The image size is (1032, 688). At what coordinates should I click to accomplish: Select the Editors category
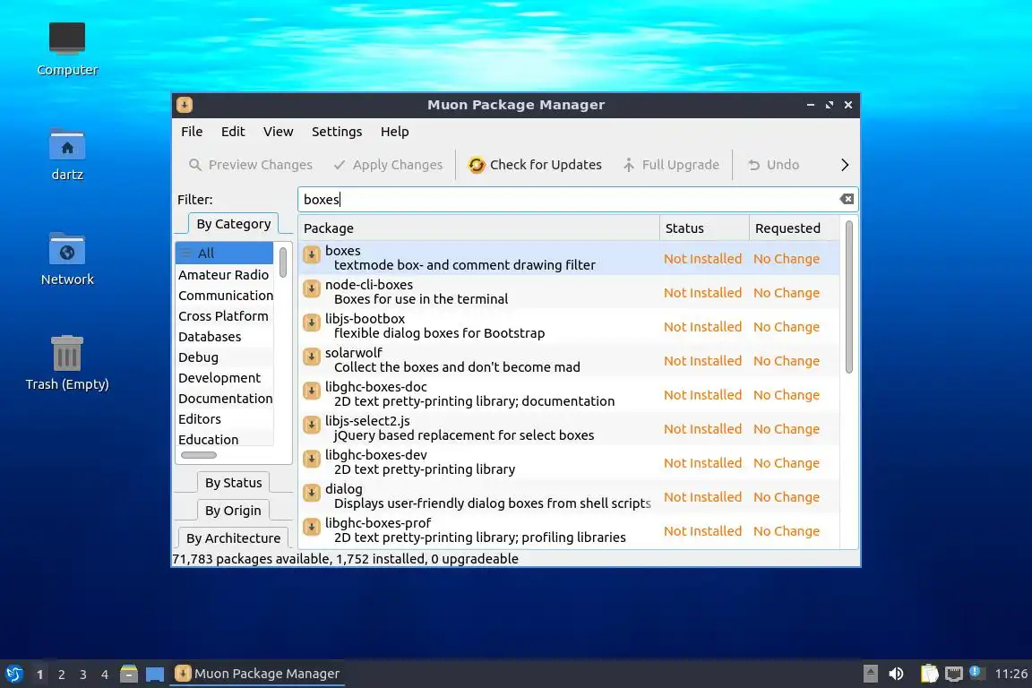coord(224,418)
